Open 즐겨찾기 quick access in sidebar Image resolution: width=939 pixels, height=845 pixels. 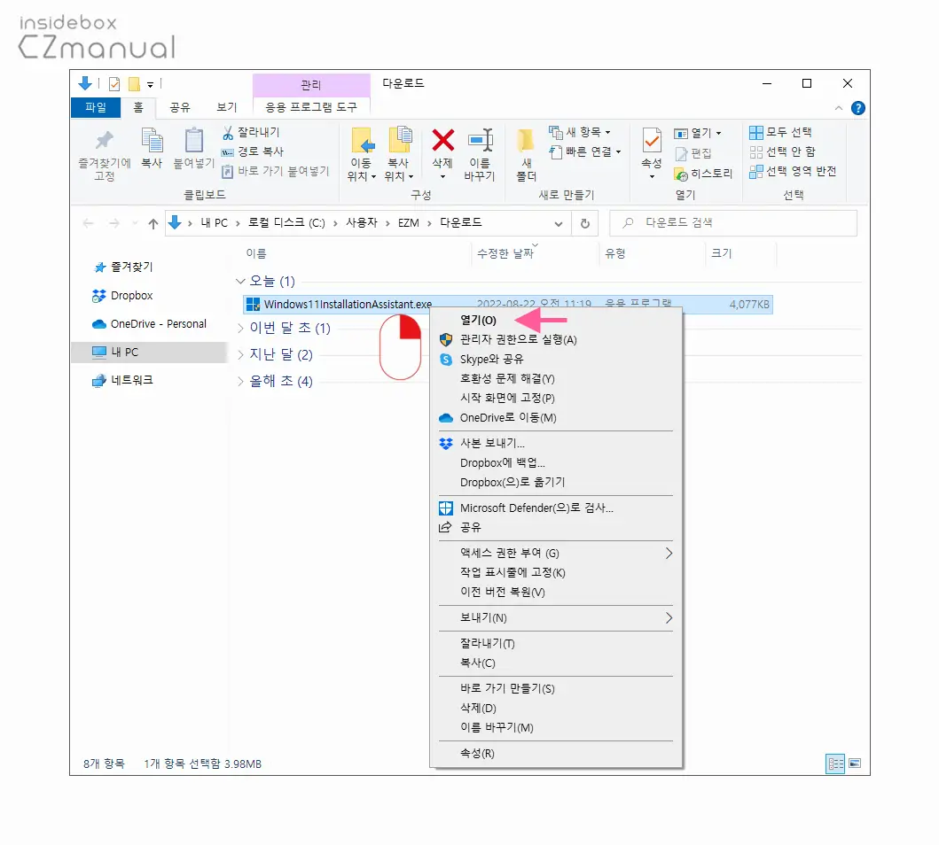123,267
